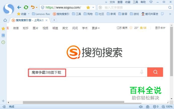Open the 帮助 menu
174x109 pixels.
[143, 2]
